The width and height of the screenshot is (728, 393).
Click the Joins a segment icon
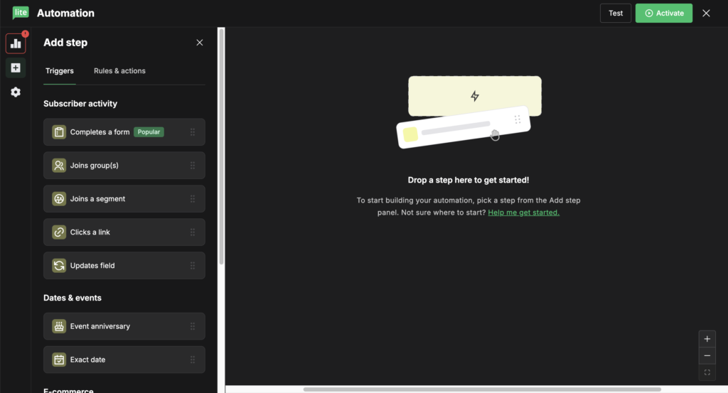click(59, 199)
